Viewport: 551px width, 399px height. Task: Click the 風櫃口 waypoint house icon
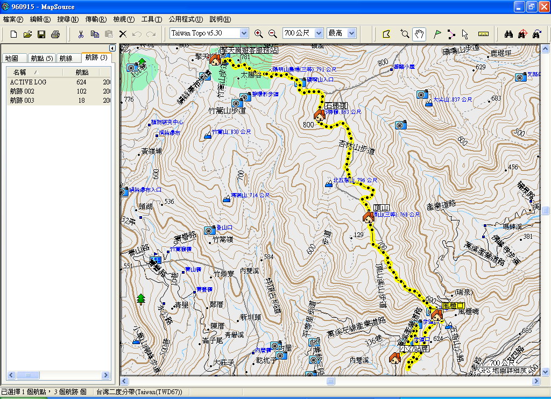(x=437, y=315)
